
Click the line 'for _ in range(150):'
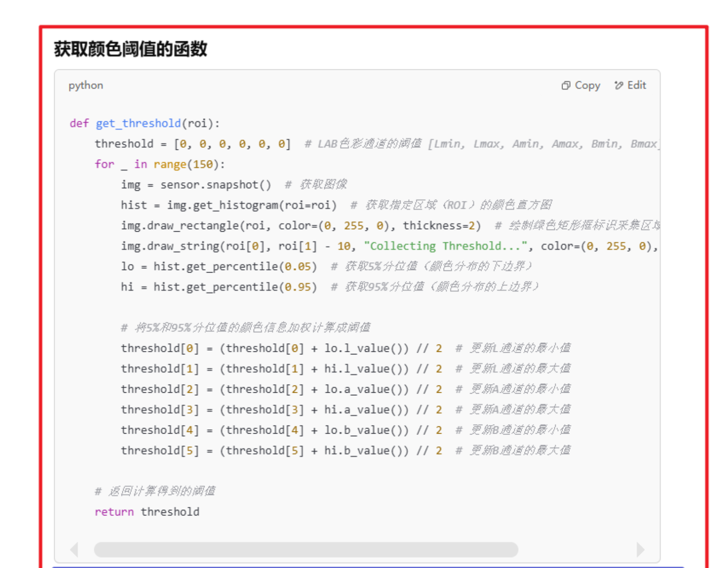160,165
